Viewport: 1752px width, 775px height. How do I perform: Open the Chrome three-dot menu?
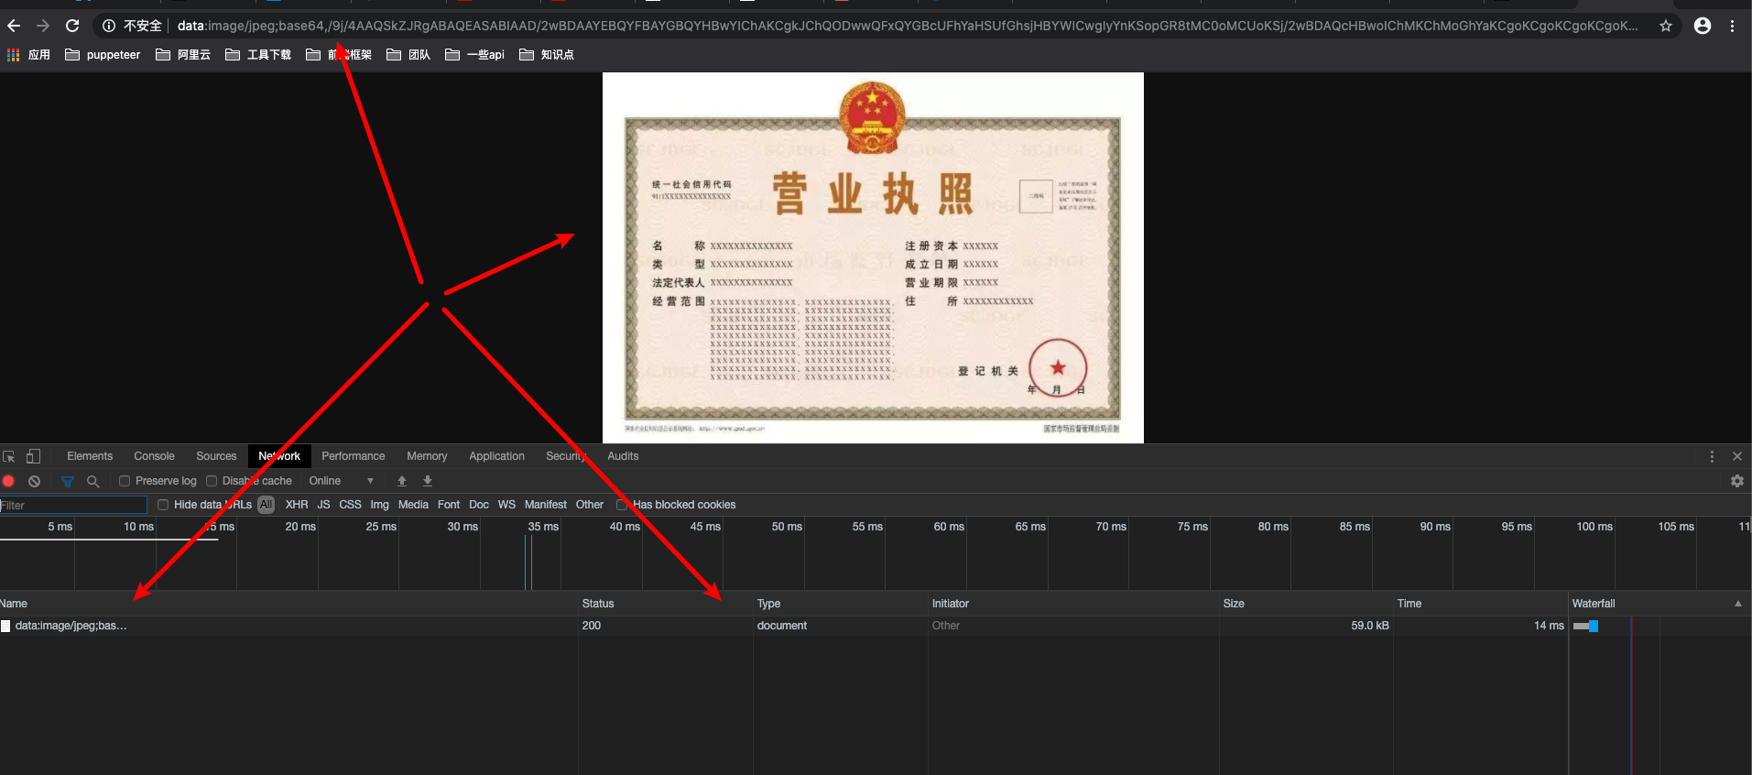click(1732, 26)
